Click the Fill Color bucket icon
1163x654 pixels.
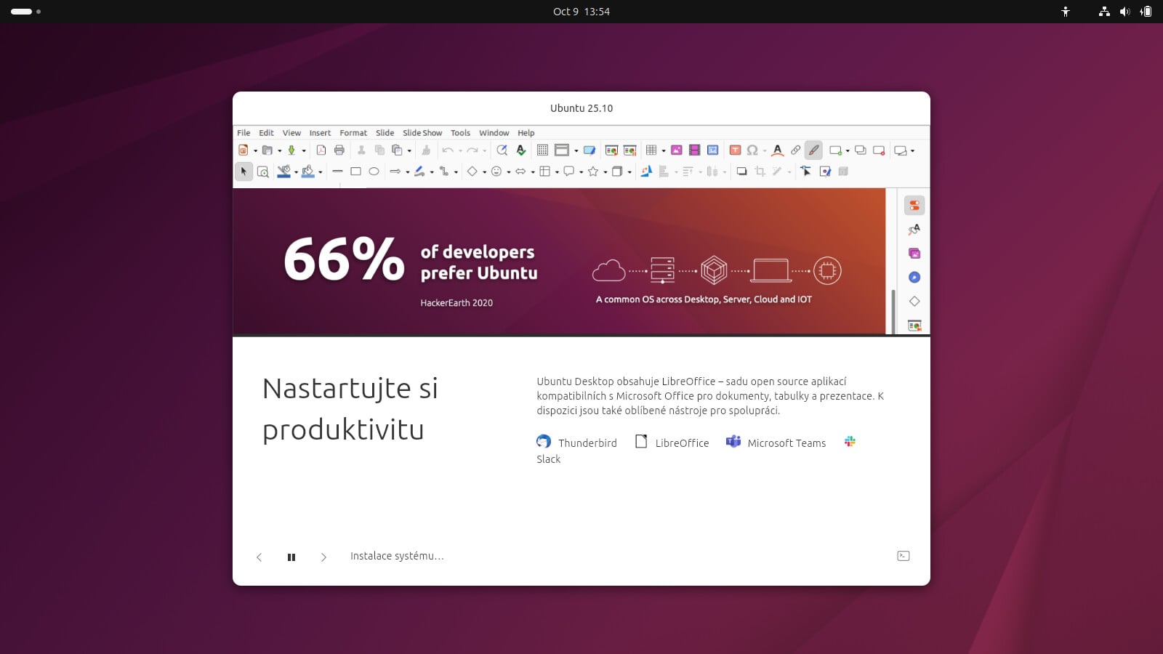tap(308, 171)
